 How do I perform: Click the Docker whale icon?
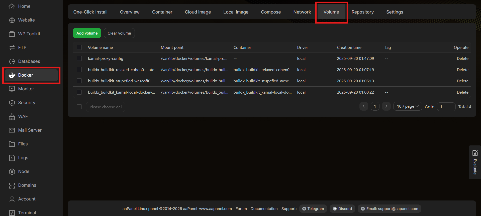tap(12, 75)
